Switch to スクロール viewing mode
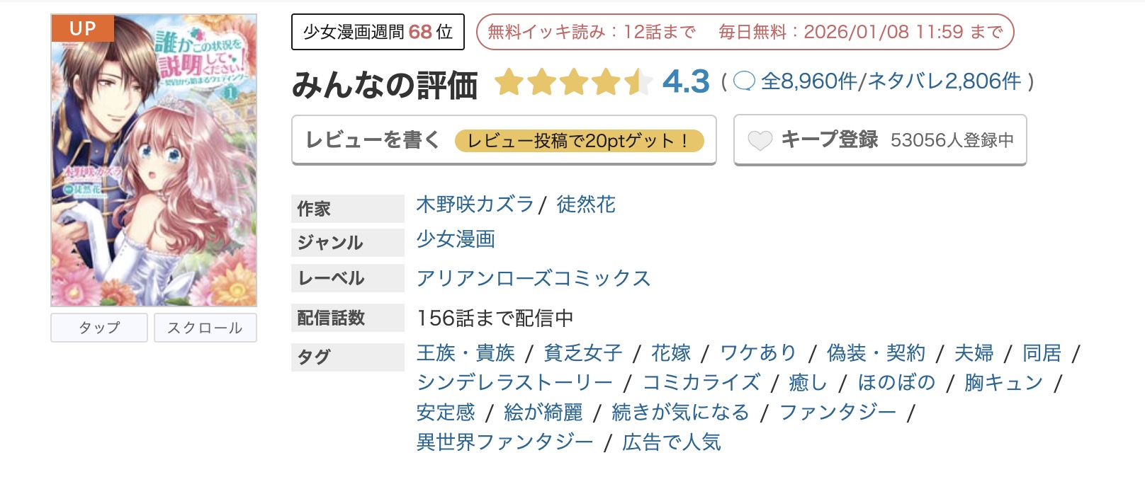 point(205,327)
